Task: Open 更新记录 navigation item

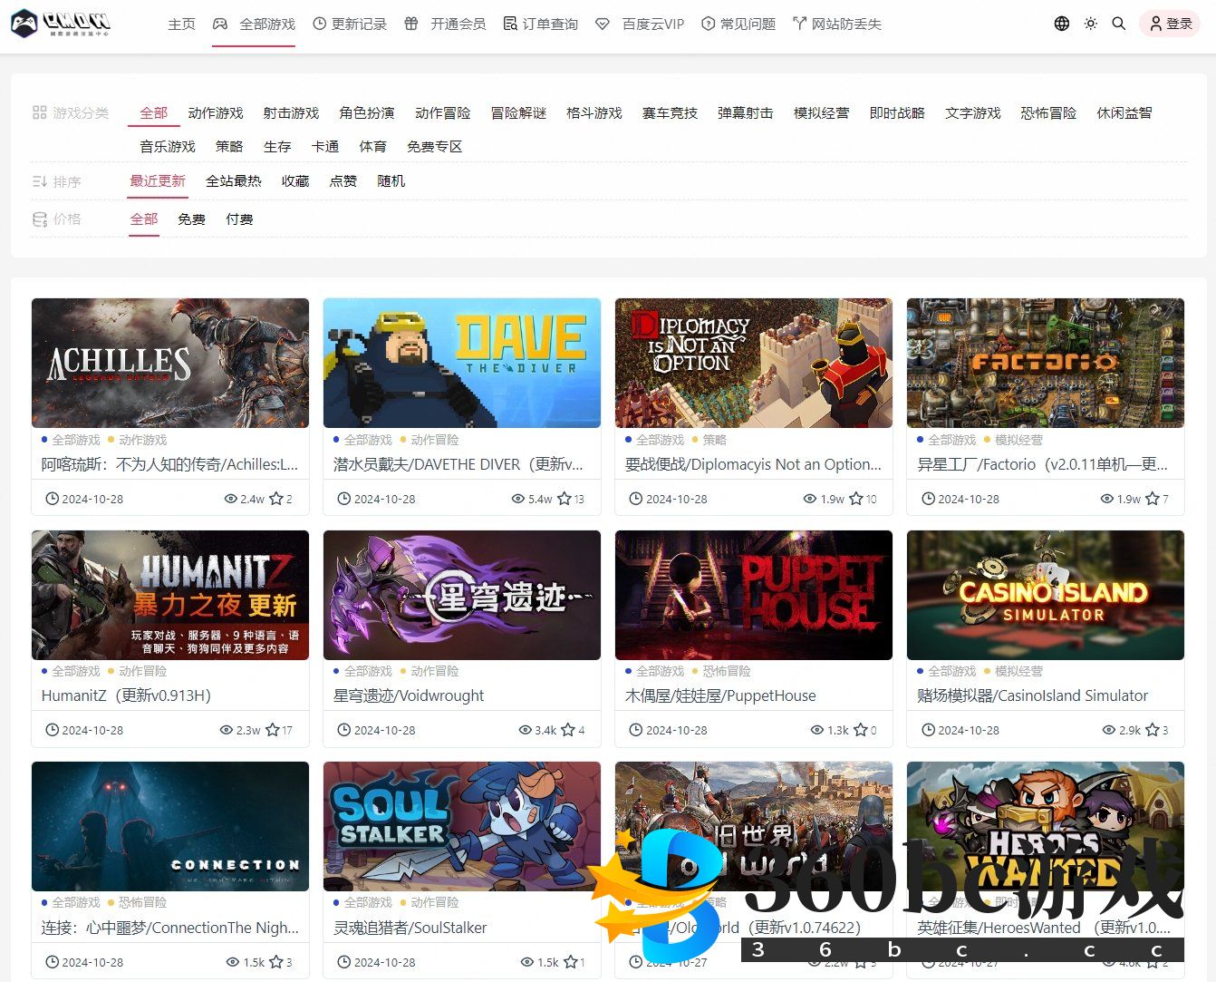Action: (350, 24)
